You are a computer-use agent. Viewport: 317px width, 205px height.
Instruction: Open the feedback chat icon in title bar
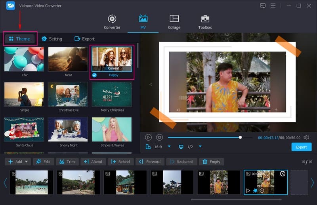point(263,6)
